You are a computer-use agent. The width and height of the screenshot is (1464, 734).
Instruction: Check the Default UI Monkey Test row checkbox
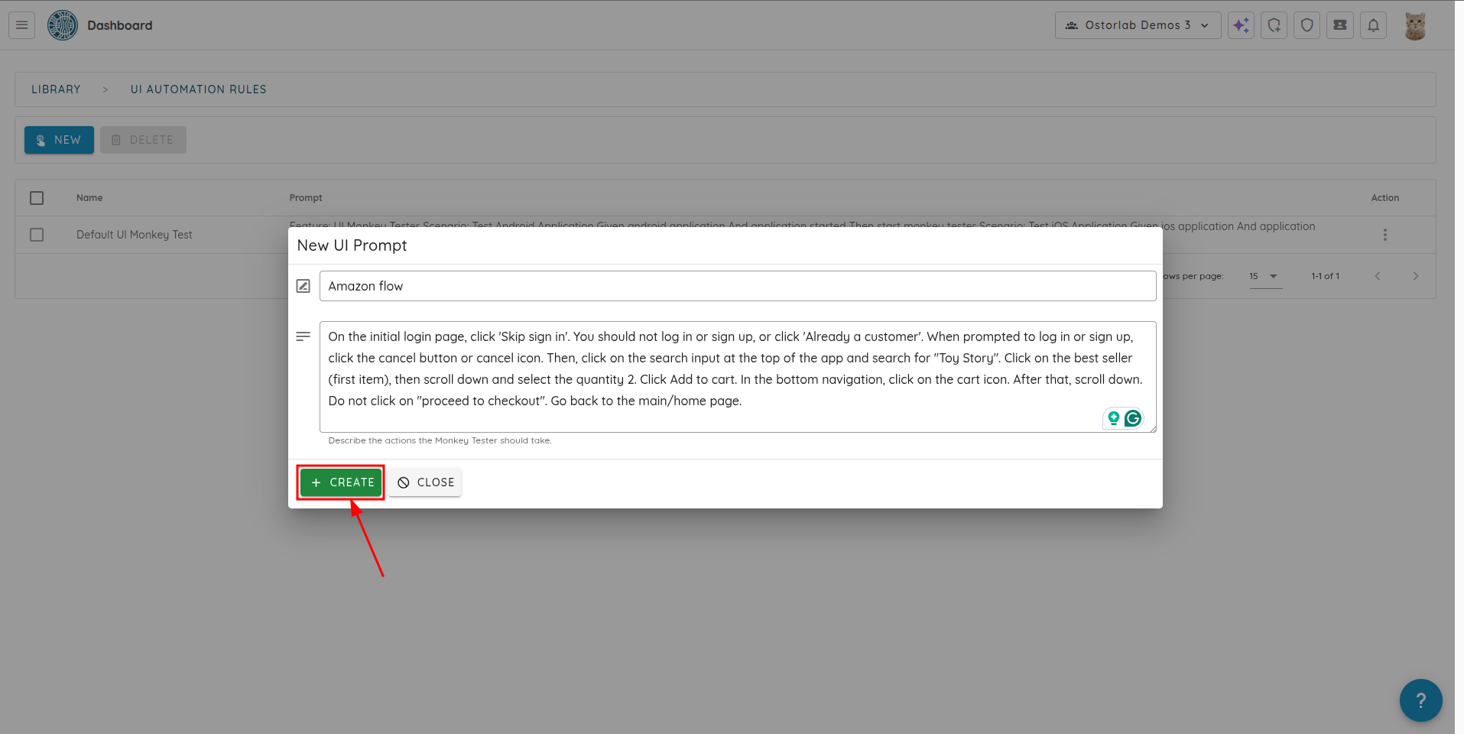click(x=37, y=235)
